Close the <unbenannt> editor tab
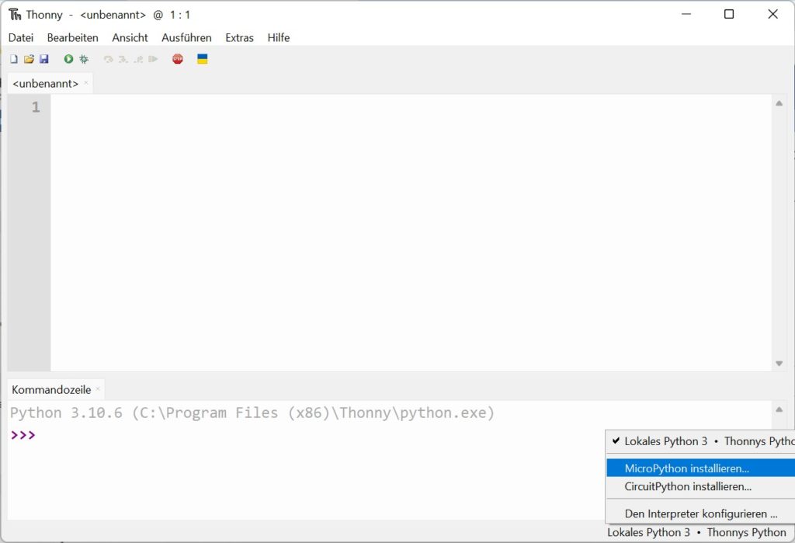The width and height of the screenshot is (795, 543). [86, 82]
